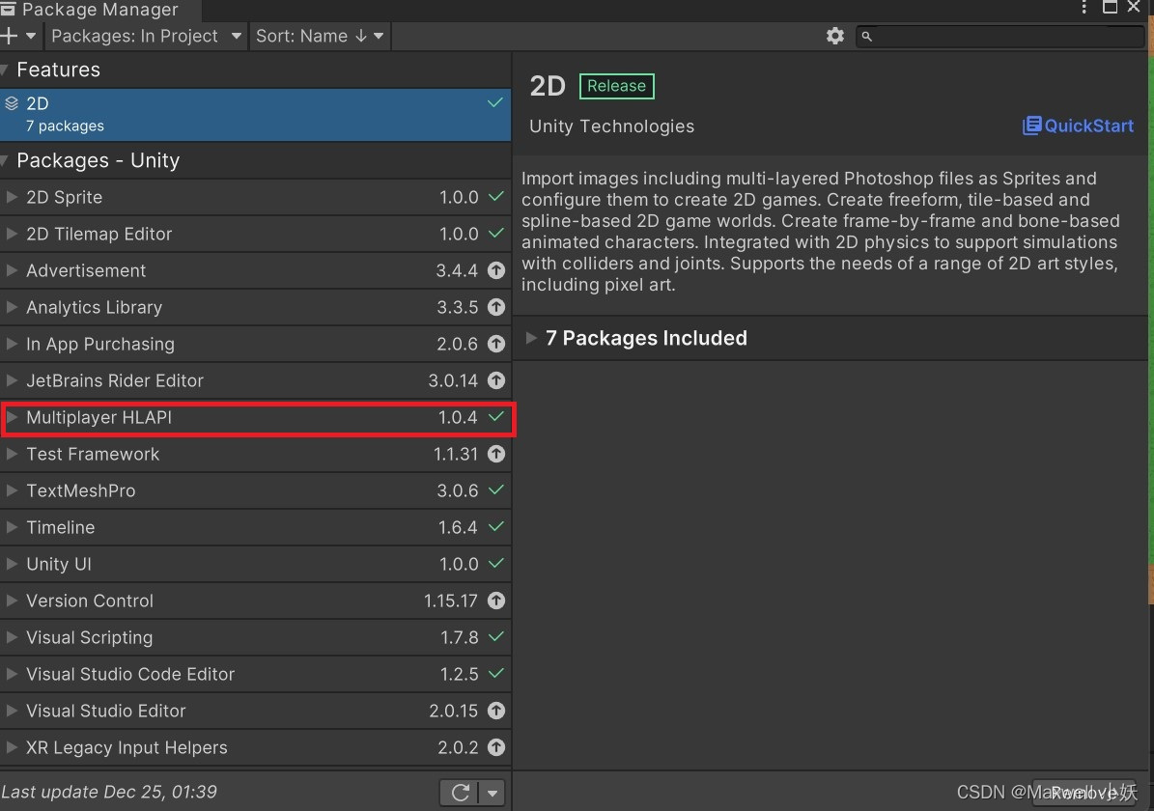
Task: Select the 2D feature row
Action: 255,114
